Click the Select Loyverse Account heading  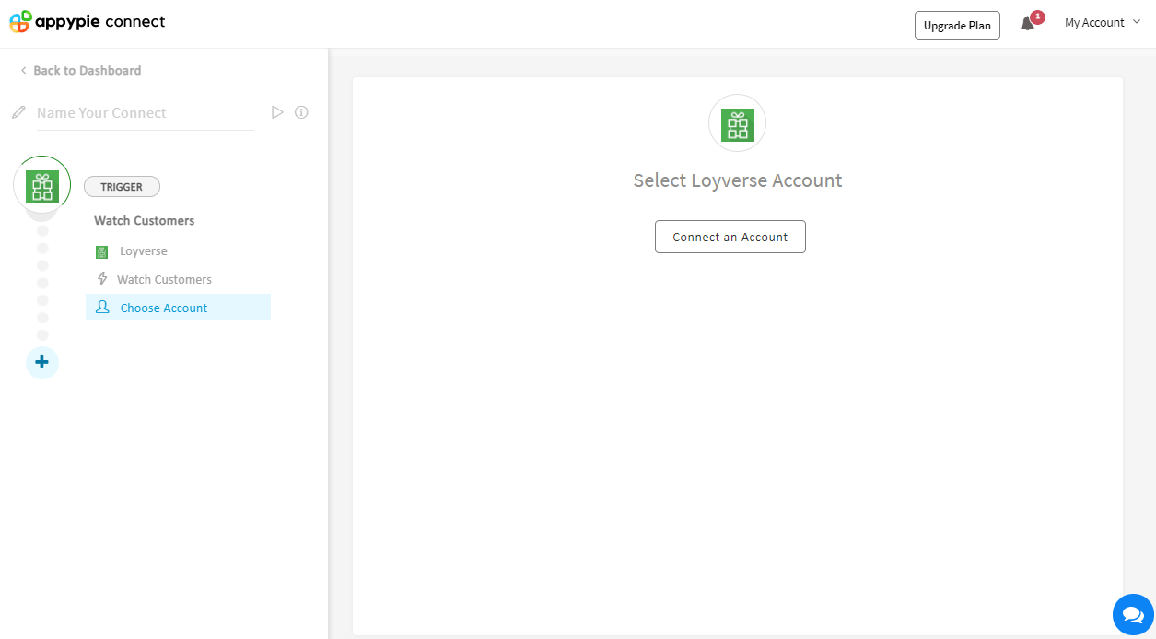[737, 180]
